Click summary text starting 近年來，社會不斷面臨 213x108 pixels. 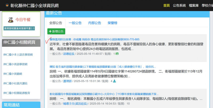click(x=126, y=46)
